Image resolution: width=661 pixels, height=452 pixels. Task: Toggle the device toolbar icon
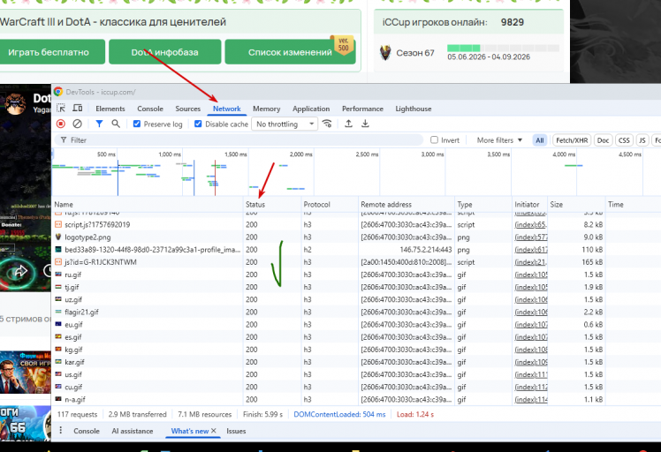tap(78, 109)
